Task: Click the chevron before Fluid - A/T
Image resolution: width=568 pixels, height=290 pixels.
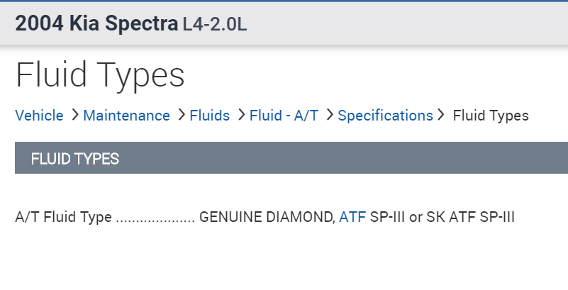Action: (240, 116)
